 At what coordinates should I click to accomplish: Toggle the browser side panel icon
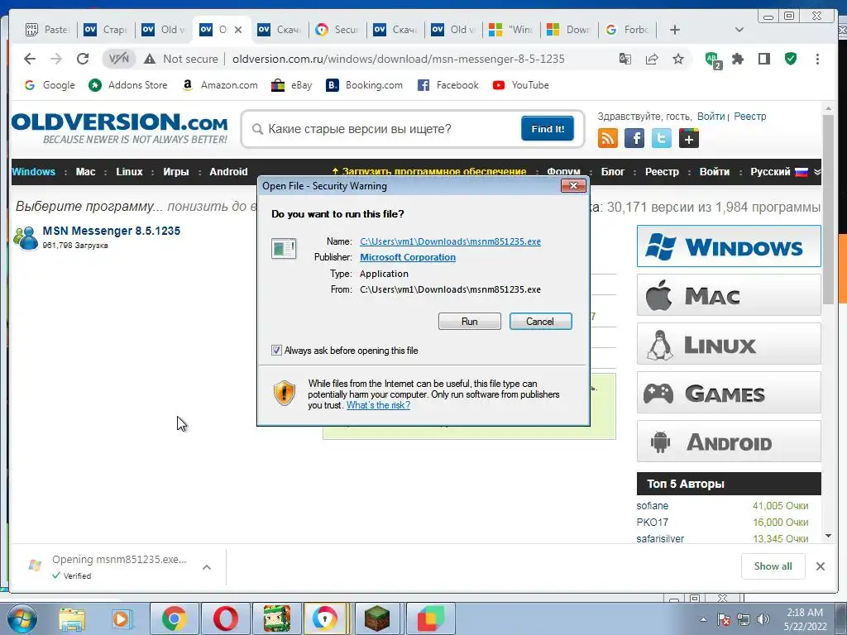coord(763,59)
